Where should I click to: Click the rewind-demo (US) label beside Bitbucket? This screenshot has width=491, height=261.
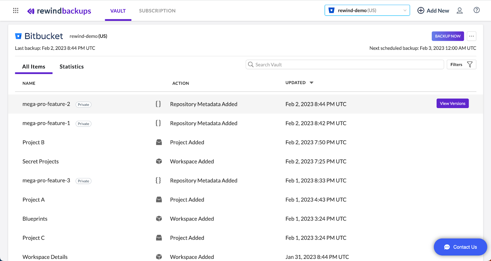click(88, 36)
